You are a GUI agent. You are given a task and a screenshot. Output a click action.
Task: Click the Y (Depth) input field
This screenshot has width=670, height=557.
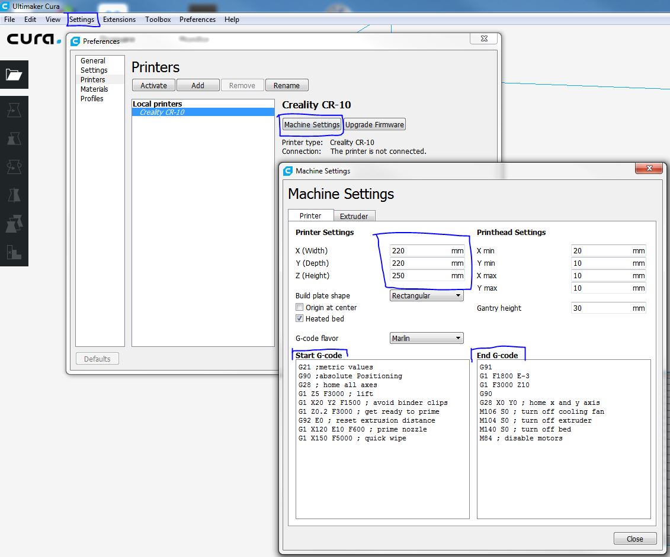(x=427, y=263)
